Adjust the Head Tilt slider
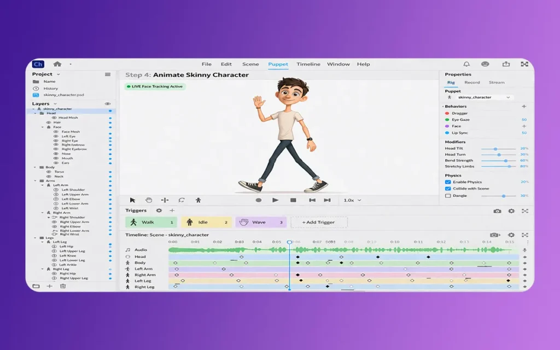 tap(495, 149)
